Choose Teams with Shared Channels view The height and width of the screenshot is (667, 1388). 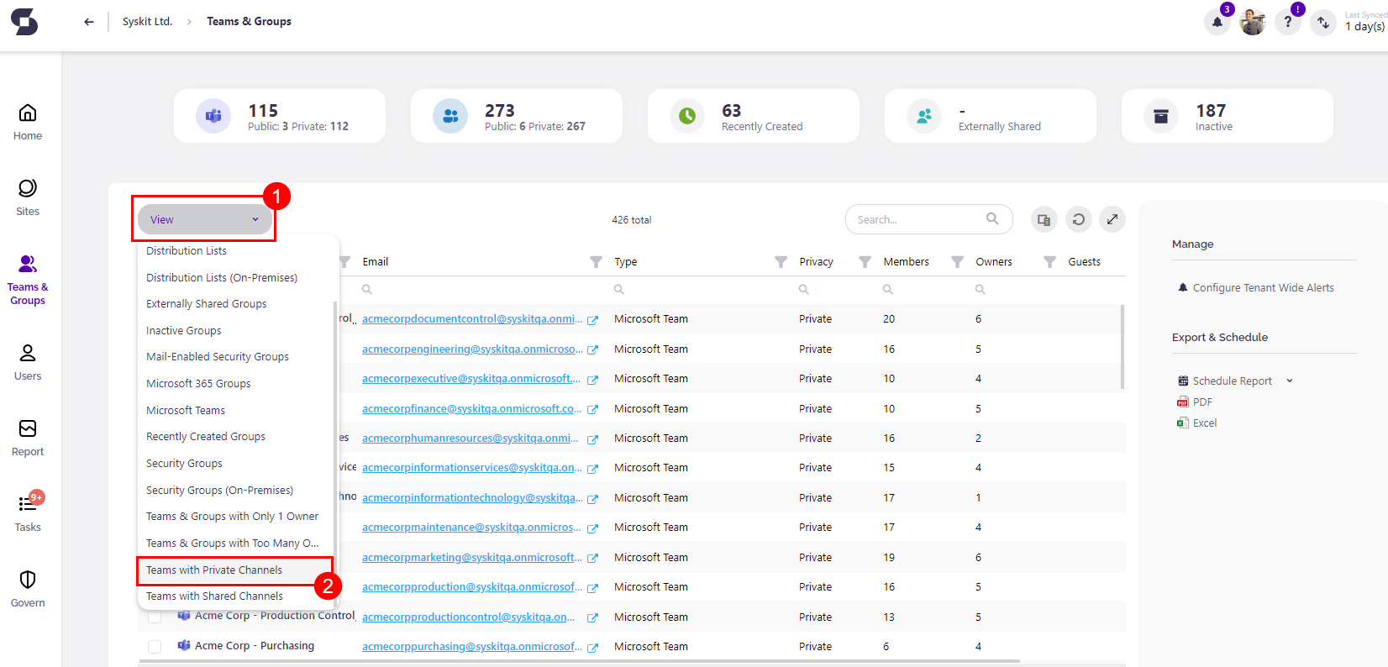(x=214, y=596)
